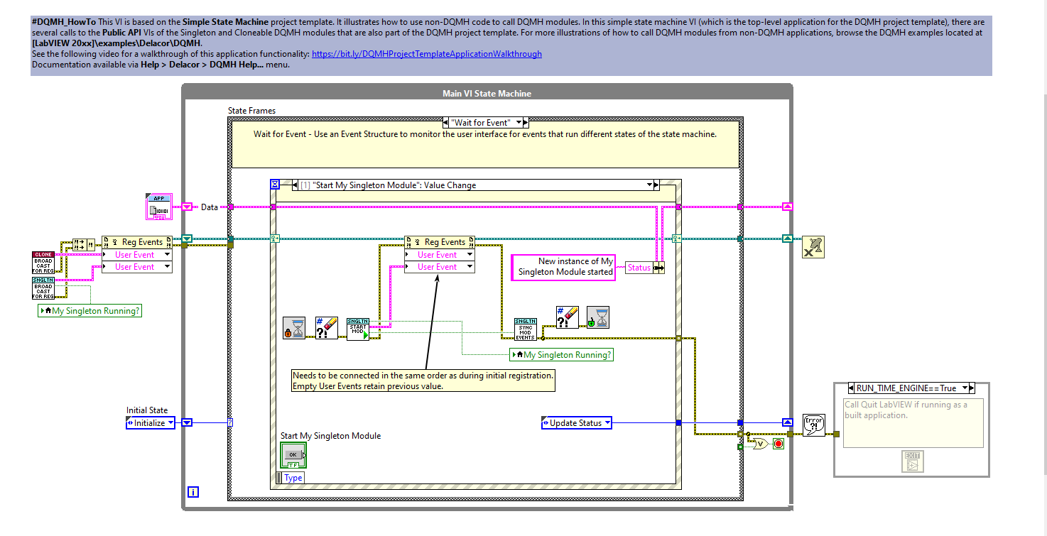The image size is (1047, 536).
Task: Click the event structure timeout hourglass terminal
Action: (275, 184)
